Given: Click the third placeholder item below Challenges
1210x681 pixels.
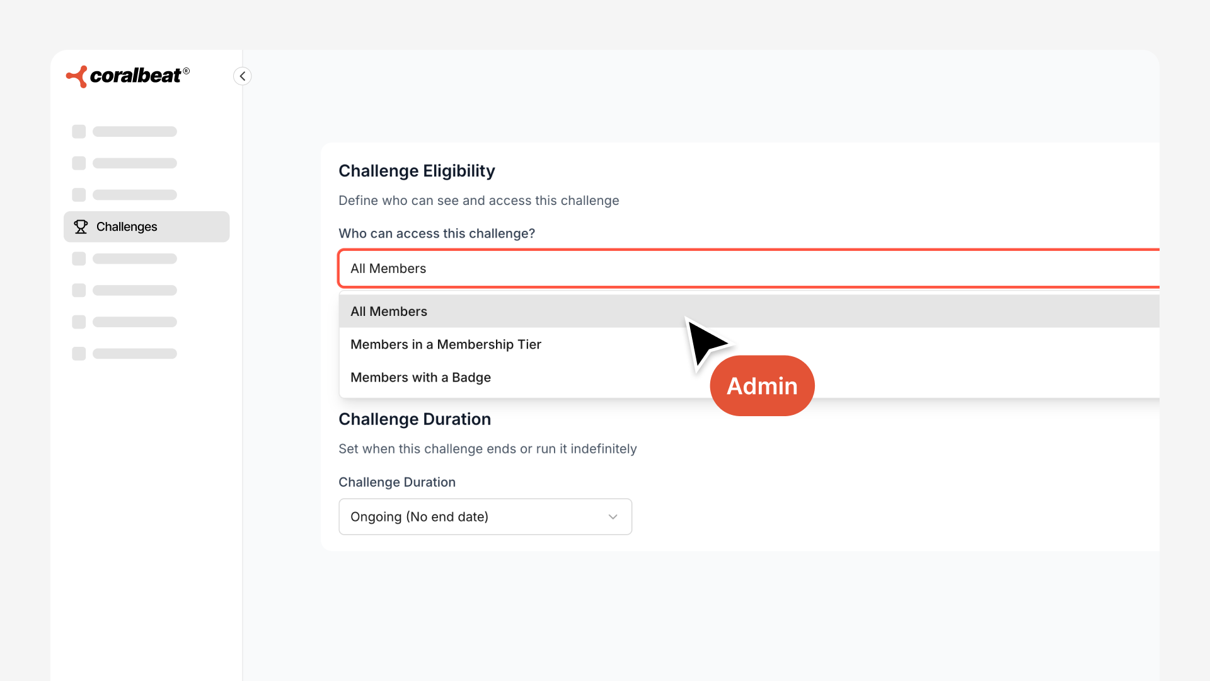Looking at the screenshot, I should tap(125, 322).
